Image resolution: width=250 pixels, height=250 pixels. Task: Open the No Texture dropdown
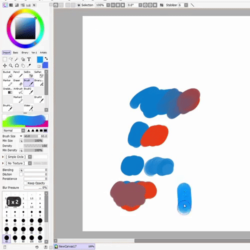point(30,163)
